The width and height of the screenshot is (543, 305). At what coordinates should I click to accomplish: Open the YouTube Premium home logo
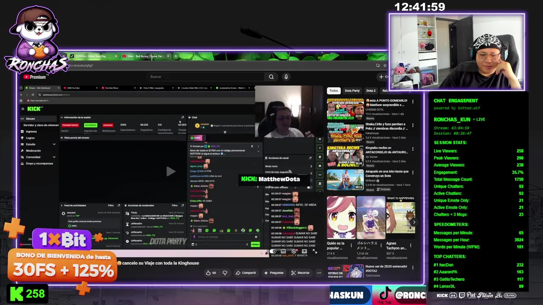[x=34, y=77]
